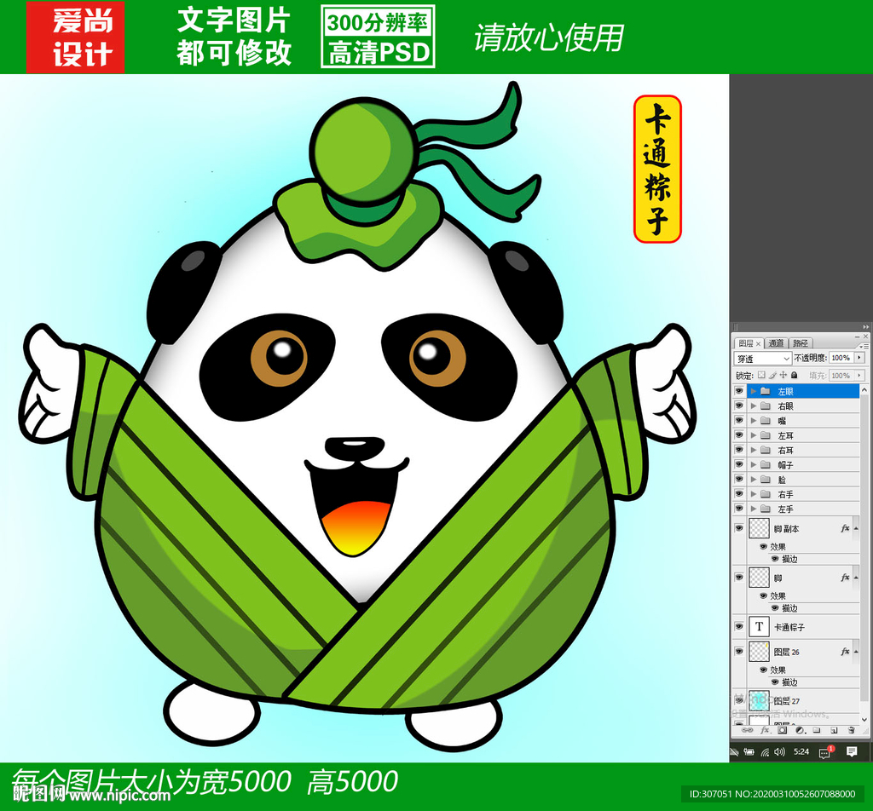Add a layer mask via bottom icon

click(782, 730)
